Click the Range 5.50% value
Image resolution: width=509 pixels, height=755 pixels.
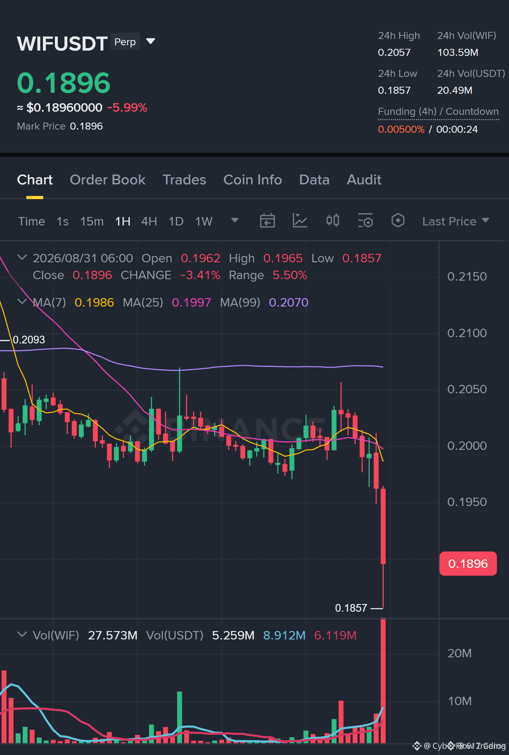tap(290, 275)
